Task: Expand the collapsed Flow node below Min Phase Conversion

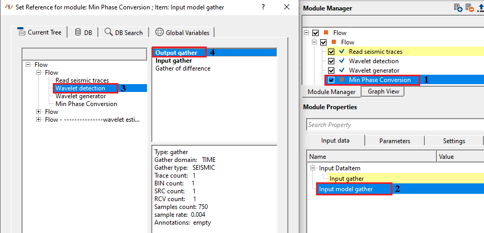Action: pyautogui.click(x=39, y=112)
